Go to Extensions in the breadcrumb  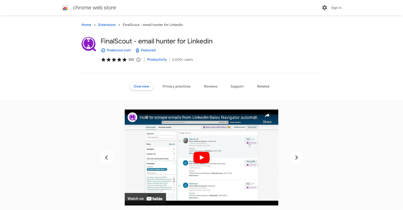tap(107, 25)
